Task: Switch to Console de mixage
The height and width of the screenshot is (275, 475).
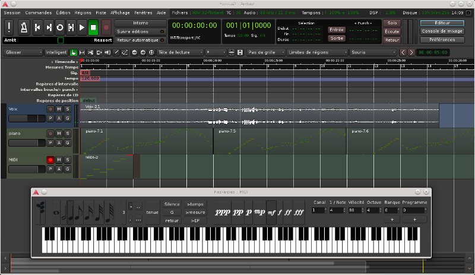Action: coord(442,31)
